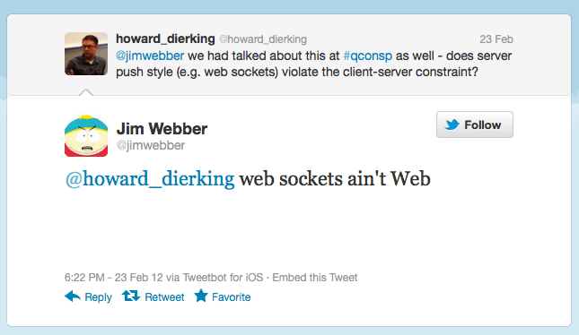Screen dimensions: 579x335
Task: Click the Jim Webber display name
Action: click(x=162, y=129)
